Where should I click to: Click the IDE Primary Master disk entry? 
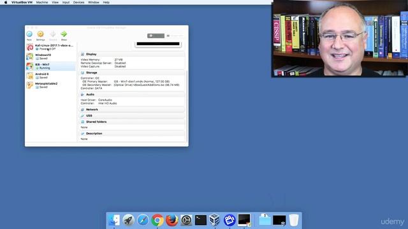point(142,81)
